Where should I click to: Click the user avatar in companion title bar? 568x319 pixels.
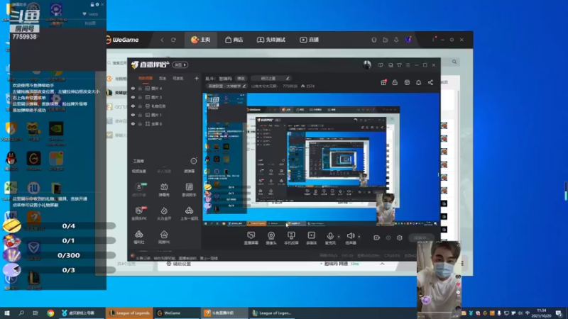367,65
